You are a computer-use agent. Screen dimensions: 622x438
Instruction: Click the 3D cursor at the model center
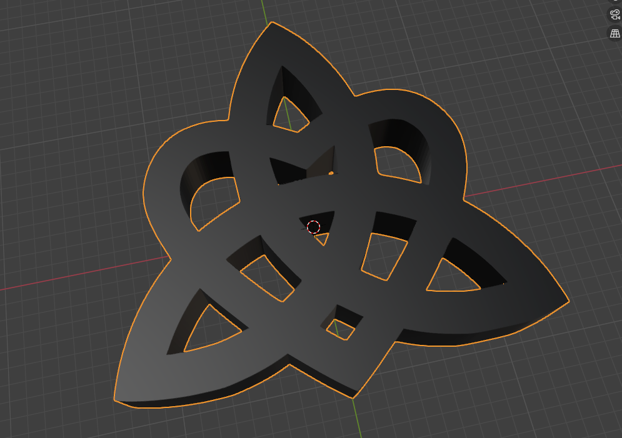click(x=313, y=227)
